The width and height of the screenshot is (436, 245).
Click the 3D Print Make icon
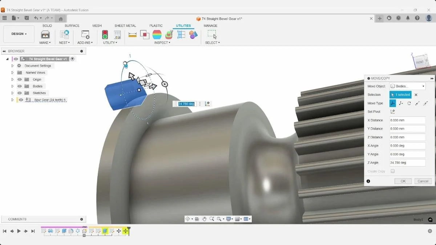[x=45, y=34]
